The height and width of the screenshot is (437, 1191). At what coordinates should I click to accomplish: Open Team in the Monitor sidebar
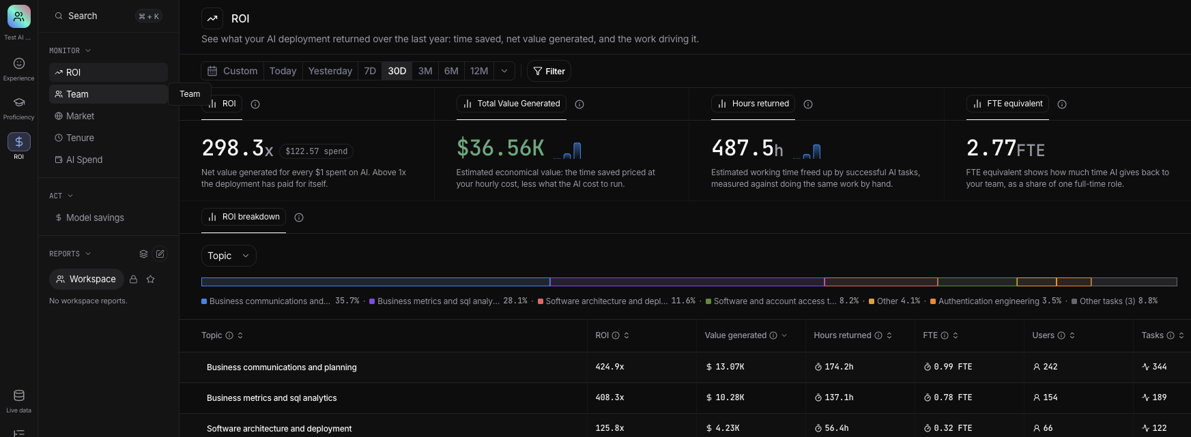(x=109, y=94)
